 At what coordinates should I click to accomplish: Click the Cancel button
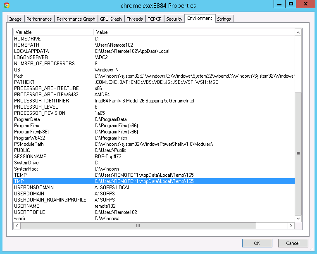(293, 243)
